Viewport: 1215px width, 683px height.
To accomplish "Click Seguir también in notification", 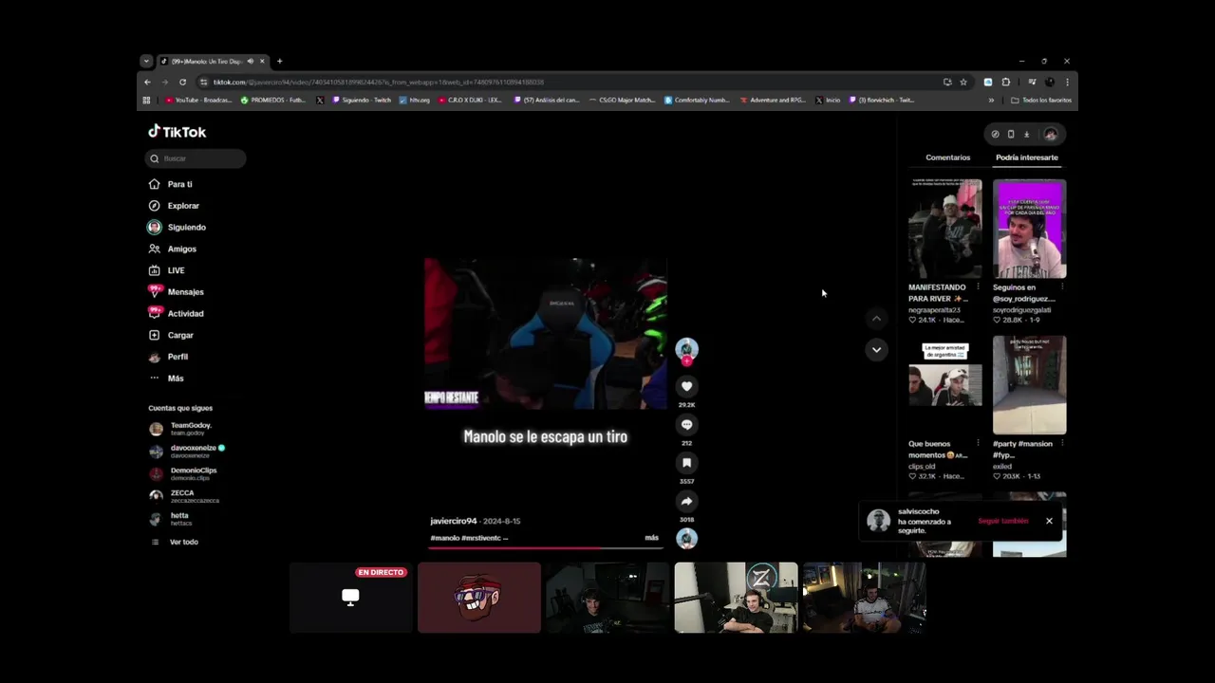I will tap(1002, 521).
